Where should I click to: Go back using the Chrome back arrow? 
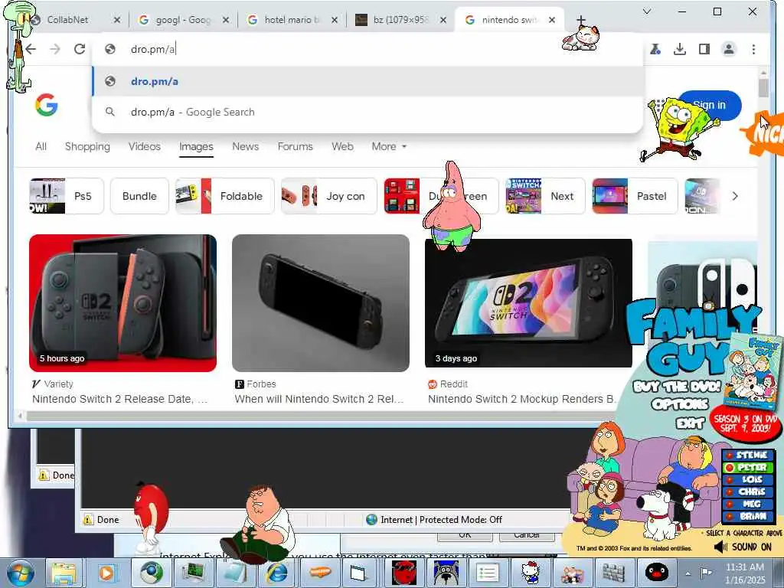[x=31, y=49]
